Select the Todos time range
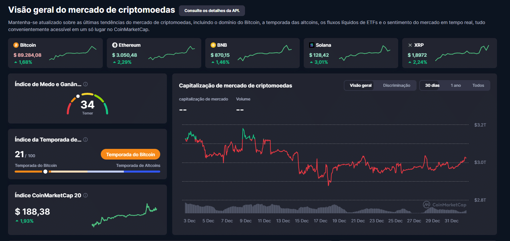The image size is (510, 241). (478, 85)
